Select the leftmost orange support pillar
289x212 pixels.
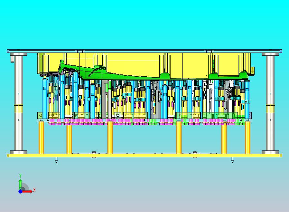coord(41,138)
